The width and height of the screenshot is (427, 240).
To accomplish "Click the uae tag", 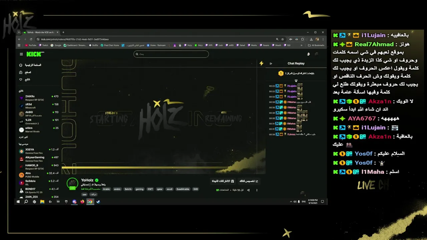I will tap(84, 194).
